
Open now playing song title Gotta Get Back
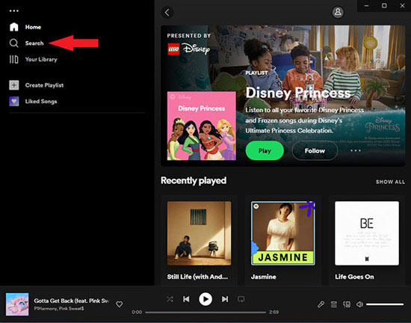point(71,301)
